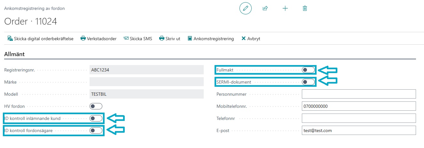The width and height of the screenshot is (424, 148).
Task: Turn on the SERMI-dokument toggle
Action: pyautogui.click(x=308, y=82)
